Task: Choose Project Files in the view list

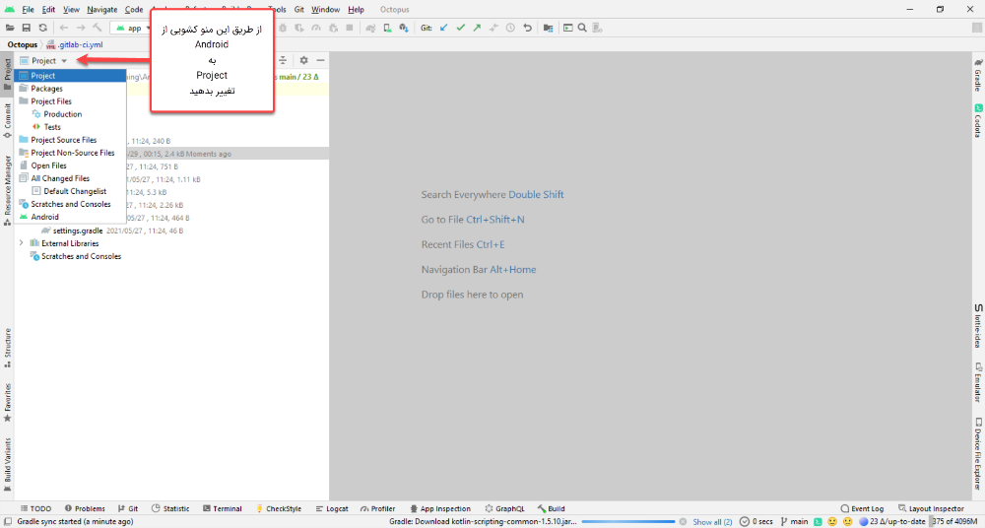Action: [x=70, y=101]
